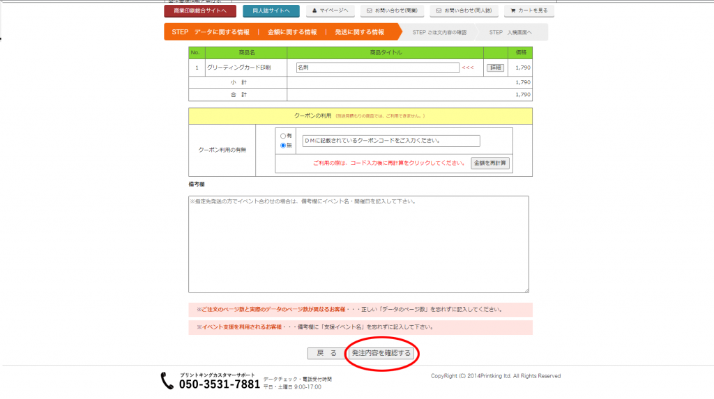Click the cart icon on カートを見る
This screenshot has height=399, width=714.
pos(512,11)
